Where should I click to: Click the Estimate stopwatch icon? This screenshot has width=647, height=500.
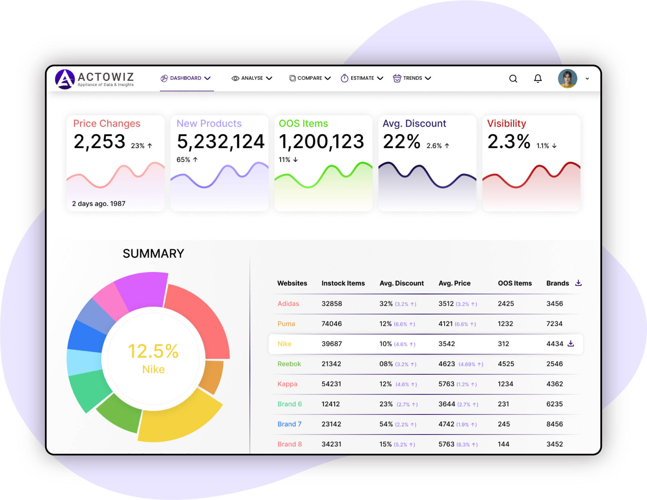[x=345, y=78]
